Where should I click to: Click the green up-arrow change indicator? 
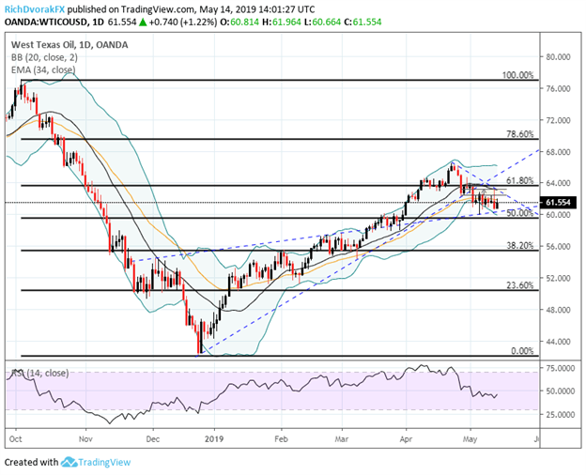click(x=143, y=22)
